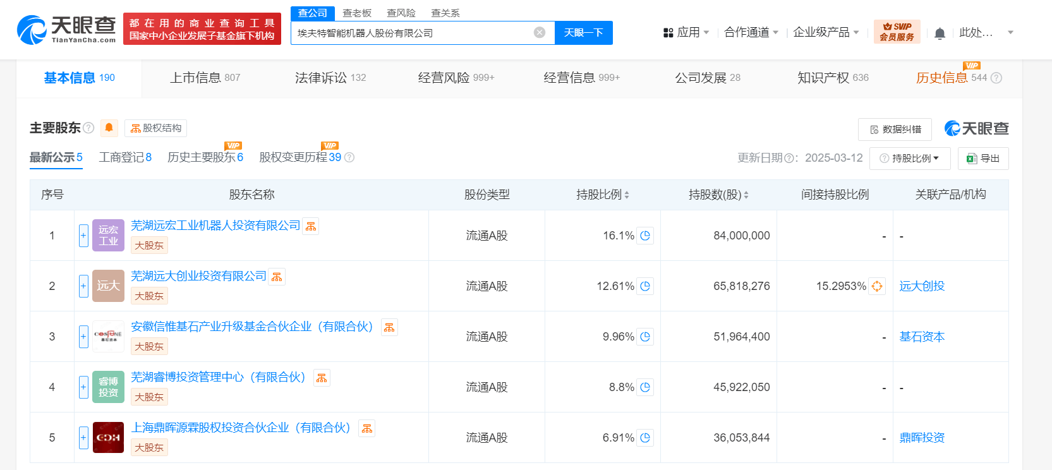Viewport: 1052px width, 470px height.
Task: Expand row for 上海鼎晖源霖股权投资合伙企业
Action: tap(83, 438)
